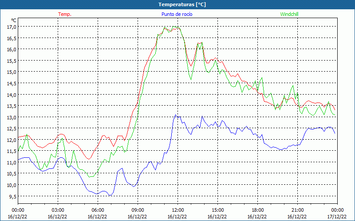The width and height of the screenshot is (355, 221).
Task: Click the 03:00 time axis label
Action: 58,210
